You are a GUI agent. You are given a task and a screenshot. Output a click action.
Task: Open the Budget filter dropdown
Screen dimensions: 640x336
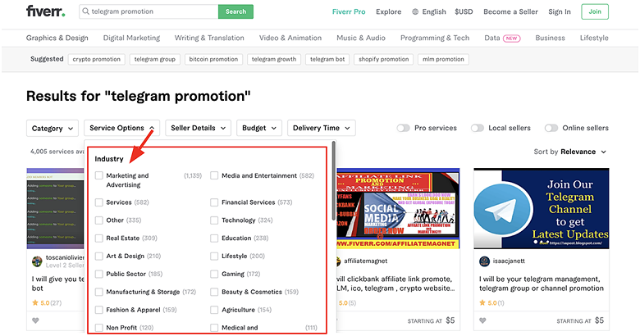point(259,128)
